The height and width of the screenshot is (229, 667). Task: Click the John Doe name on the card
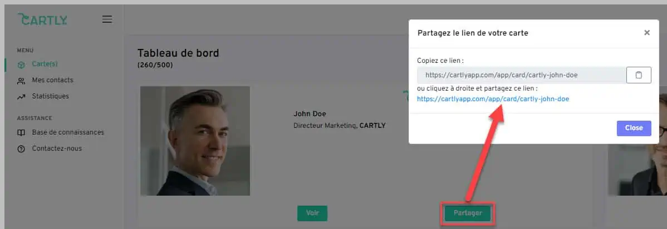(x=310, y=114)
